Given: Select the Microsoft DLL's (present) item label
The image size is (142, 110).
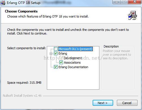Looking at the screenshot, I should tap(75, 49).
